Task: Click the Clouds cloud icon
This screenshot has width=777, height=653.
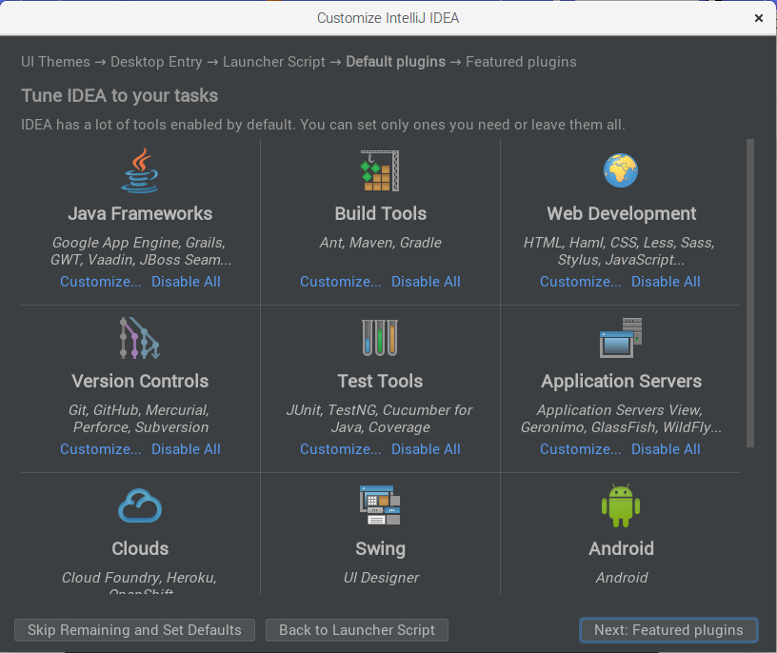Action: [140, 505]
